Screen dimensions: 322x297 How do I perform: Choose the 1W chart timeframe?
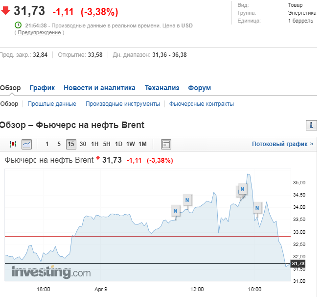[131, 144]
